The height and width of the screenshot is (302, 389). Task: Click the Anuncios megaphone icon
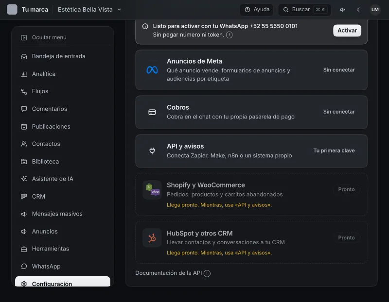[x=24, y=232]
